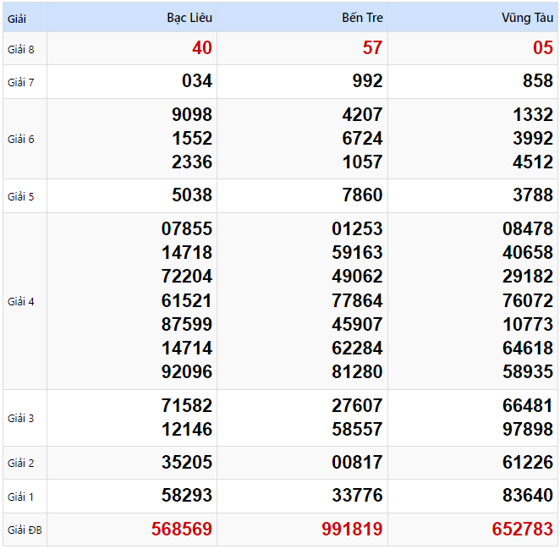The width and height of the screenshot is (560, 549).
Task: Click Giải 4 number 77864
Action: [x=357, y=300]
